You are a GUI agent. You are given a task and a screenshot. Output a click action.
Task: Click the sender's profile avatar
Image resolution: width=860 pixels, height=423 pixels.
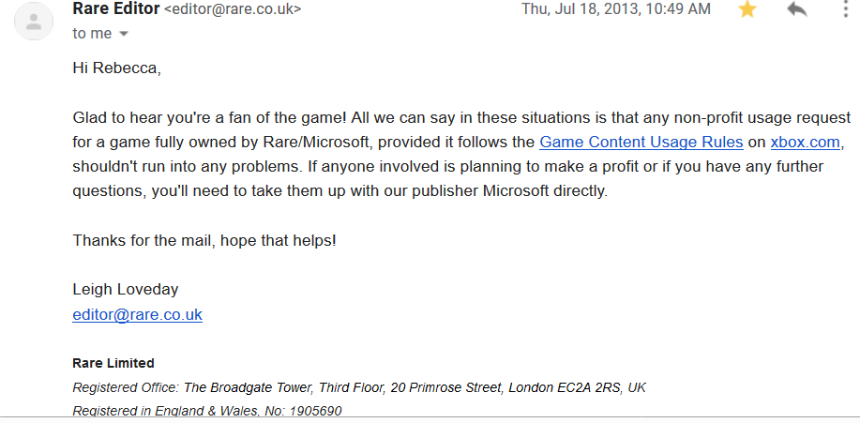34,21
